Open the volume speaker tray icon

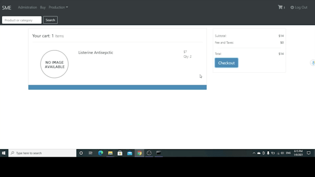click(x=283, y=153)
